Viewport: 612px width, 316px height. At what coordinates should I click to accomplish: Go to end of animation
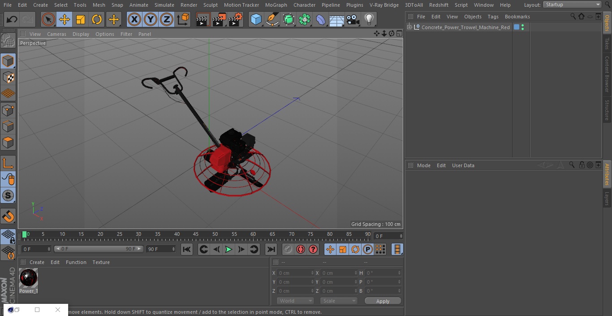[x=271, y=249]
